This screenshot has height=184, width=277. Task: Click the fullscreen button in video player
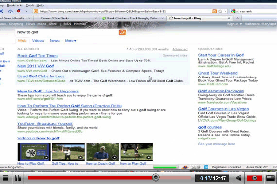tap(270, 178)
